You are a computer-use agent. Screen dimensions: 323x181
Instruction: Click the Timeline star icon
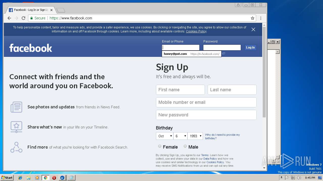16,127
